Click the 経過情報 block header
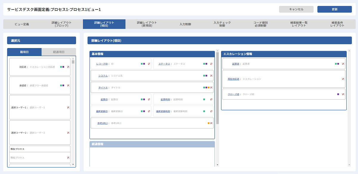The image size is (358, 174). point(152,144)
